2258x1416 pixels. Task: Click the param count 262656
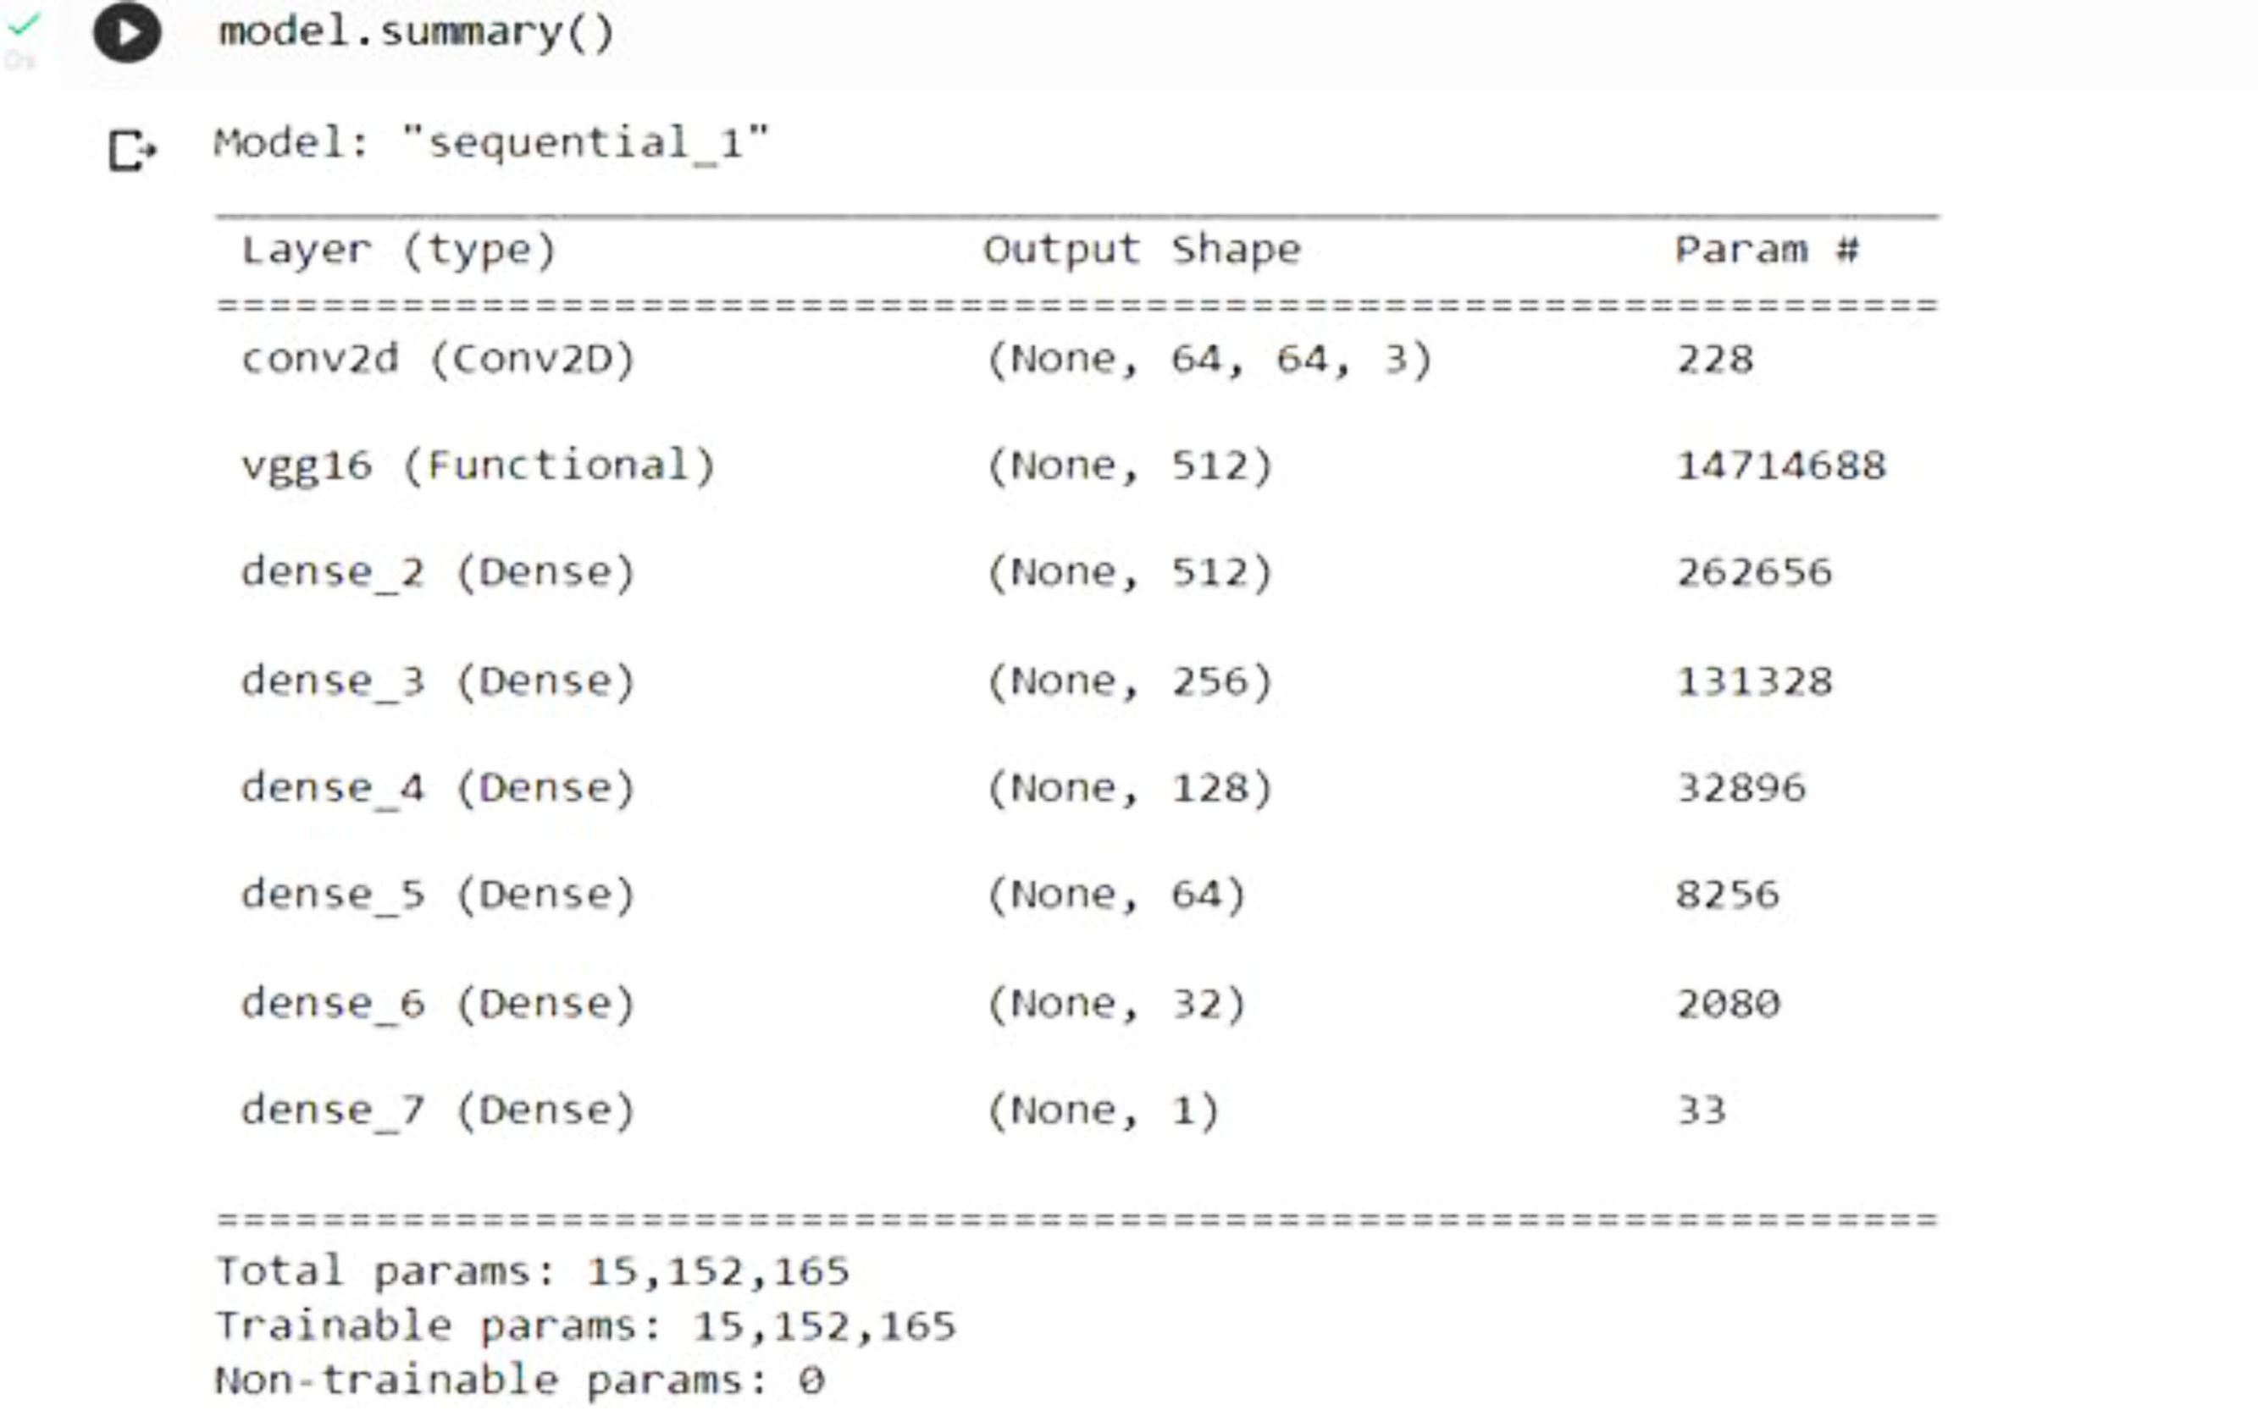pos(1754,572)
